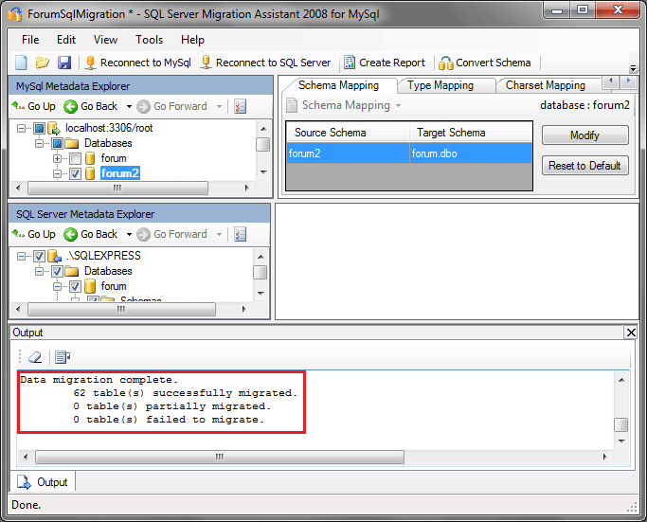Image resolution: width=647 pixels, height=522 pixels.
Task: Click the Save Project disk icon
Action: (x=63, y=63)
